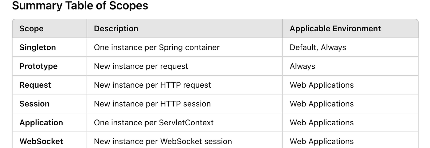Click the WebSocket scope cell
This screenshot has height=148, width=430.
[49, 140]
